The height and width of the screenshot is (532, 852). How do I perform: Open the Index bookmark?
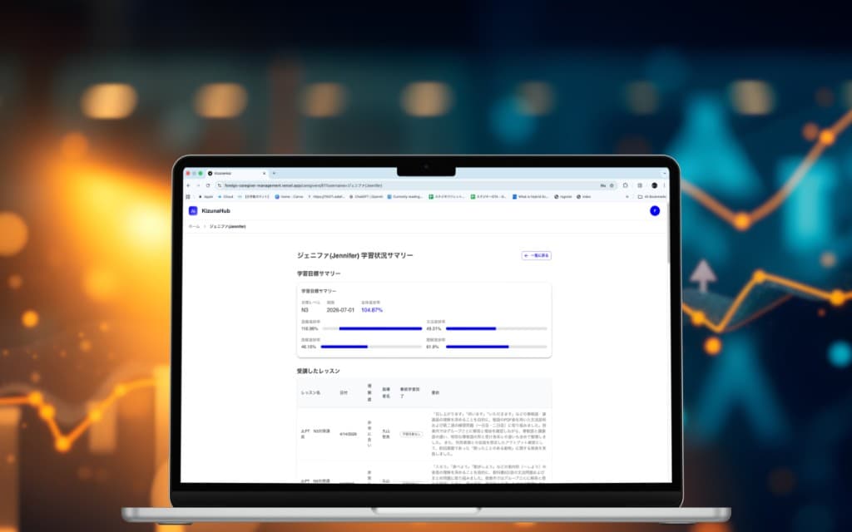[x=583, y=196]
